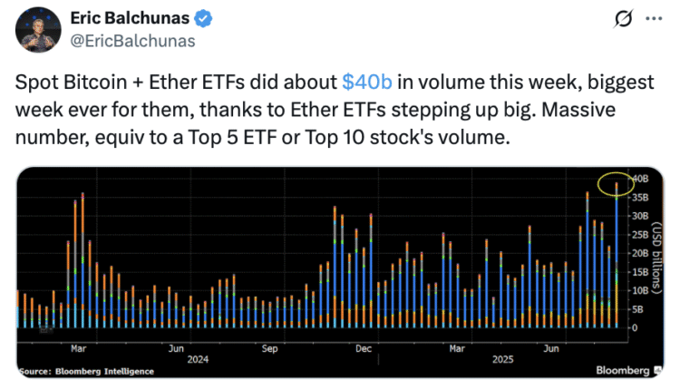
Task: Click the Dec label on the x-axis
Action: 364,346
